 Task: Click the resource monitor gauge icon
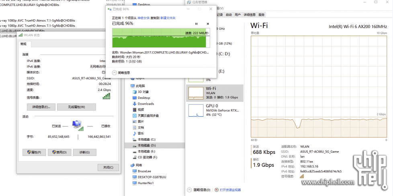217,190
